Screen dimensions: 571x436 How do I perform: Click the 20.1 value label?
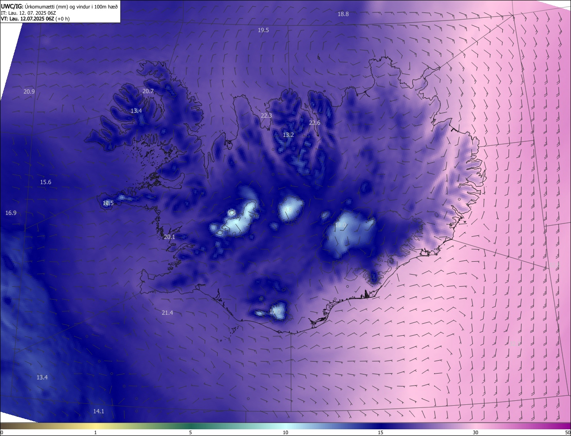coord(170,237)
